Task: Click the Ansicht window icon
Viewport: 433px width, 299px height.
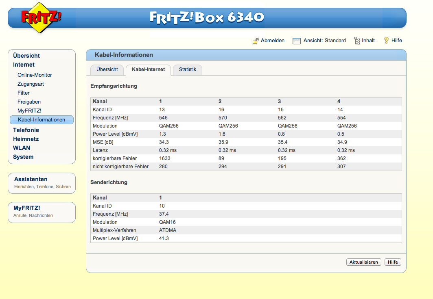Action: pyautogui.click(x=297, y=41)
